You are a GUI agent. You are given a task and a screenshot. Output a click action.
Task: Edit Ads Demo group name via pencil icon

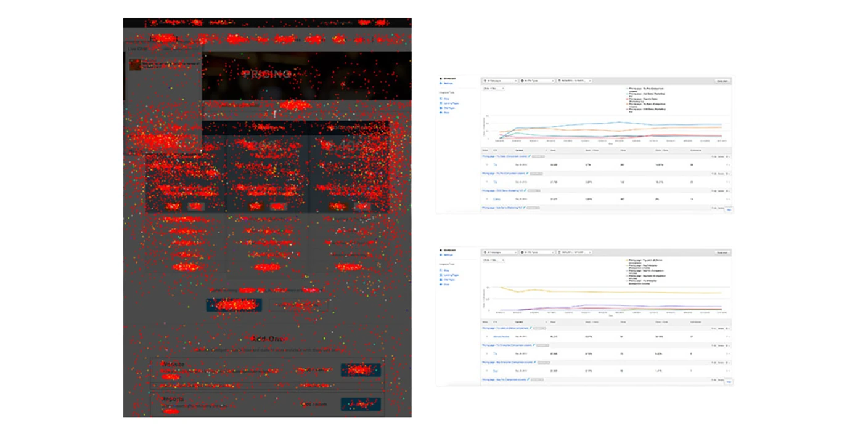click(524, 207)
